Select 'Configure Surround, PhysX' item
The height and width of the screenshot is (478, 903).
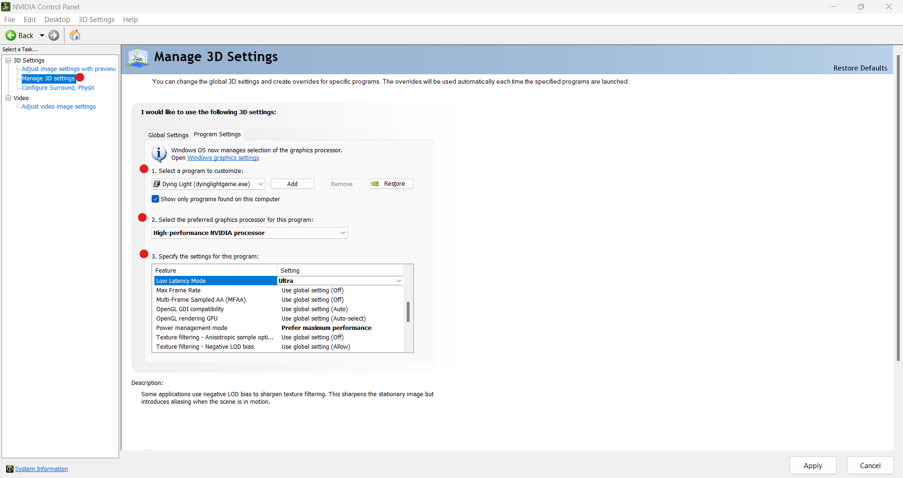point(58,88)
